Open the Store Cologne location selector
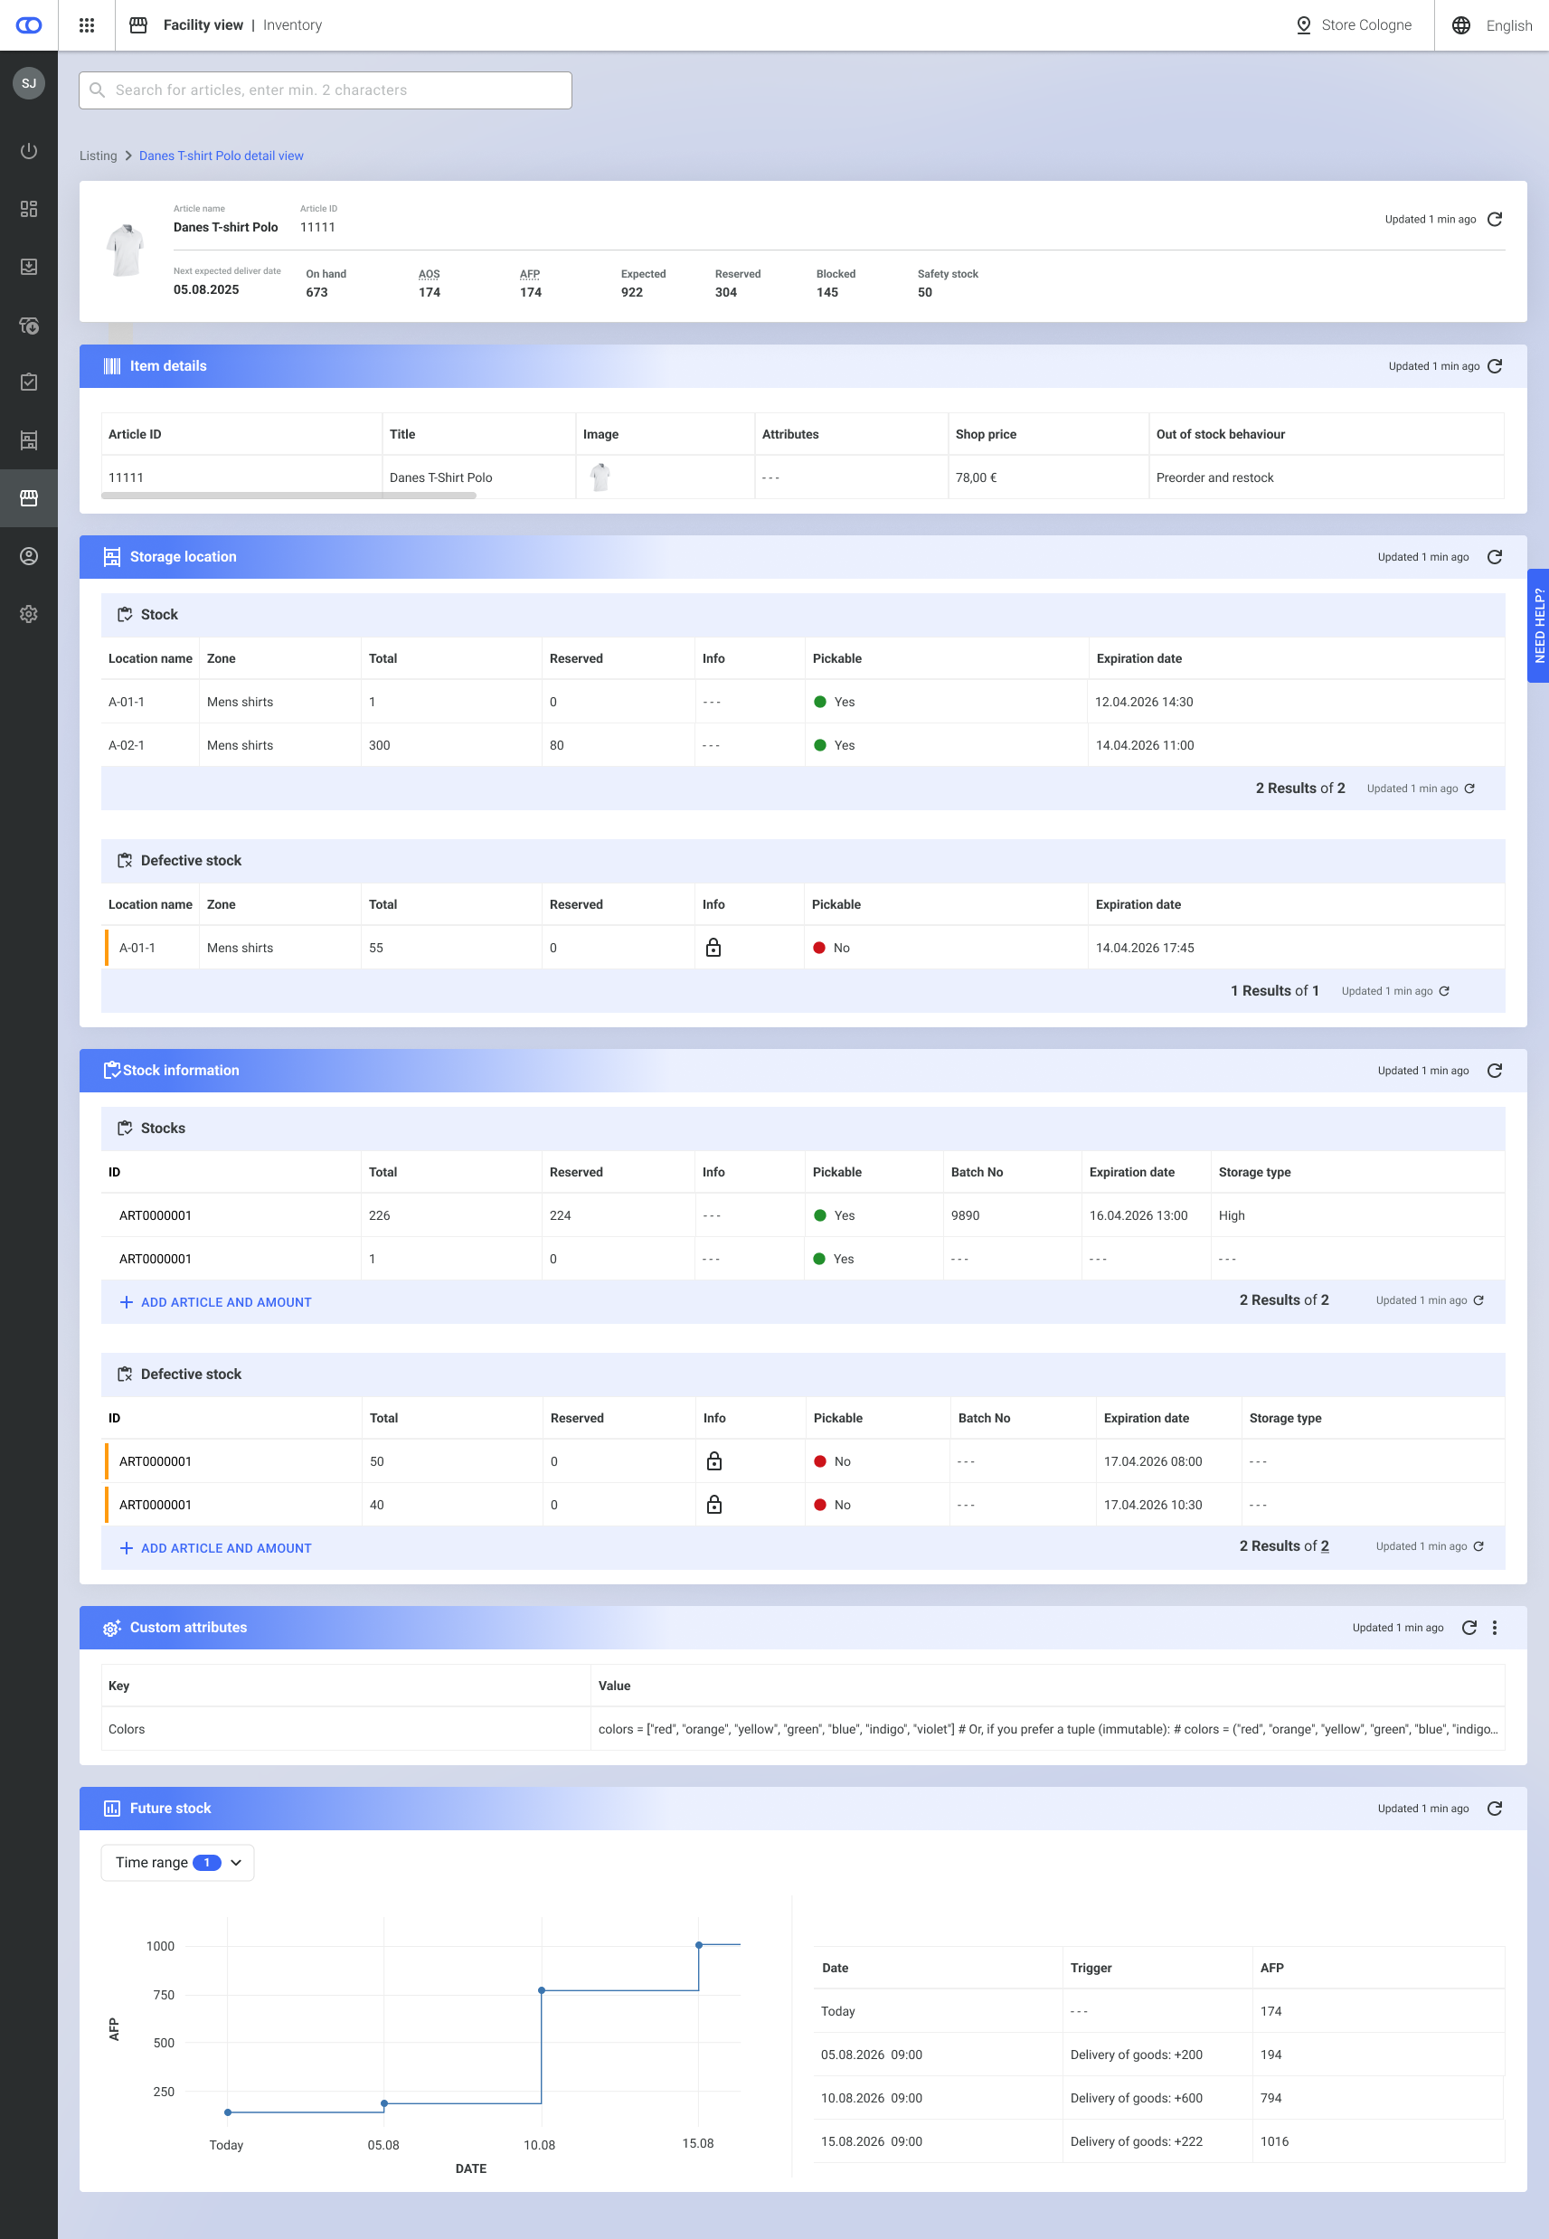The image size is (1549, 2239). pyautogui.click(x=1354, y=25)
